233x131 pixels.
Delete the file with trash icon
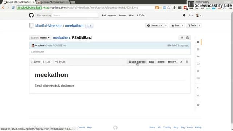[x=187, y=62]
